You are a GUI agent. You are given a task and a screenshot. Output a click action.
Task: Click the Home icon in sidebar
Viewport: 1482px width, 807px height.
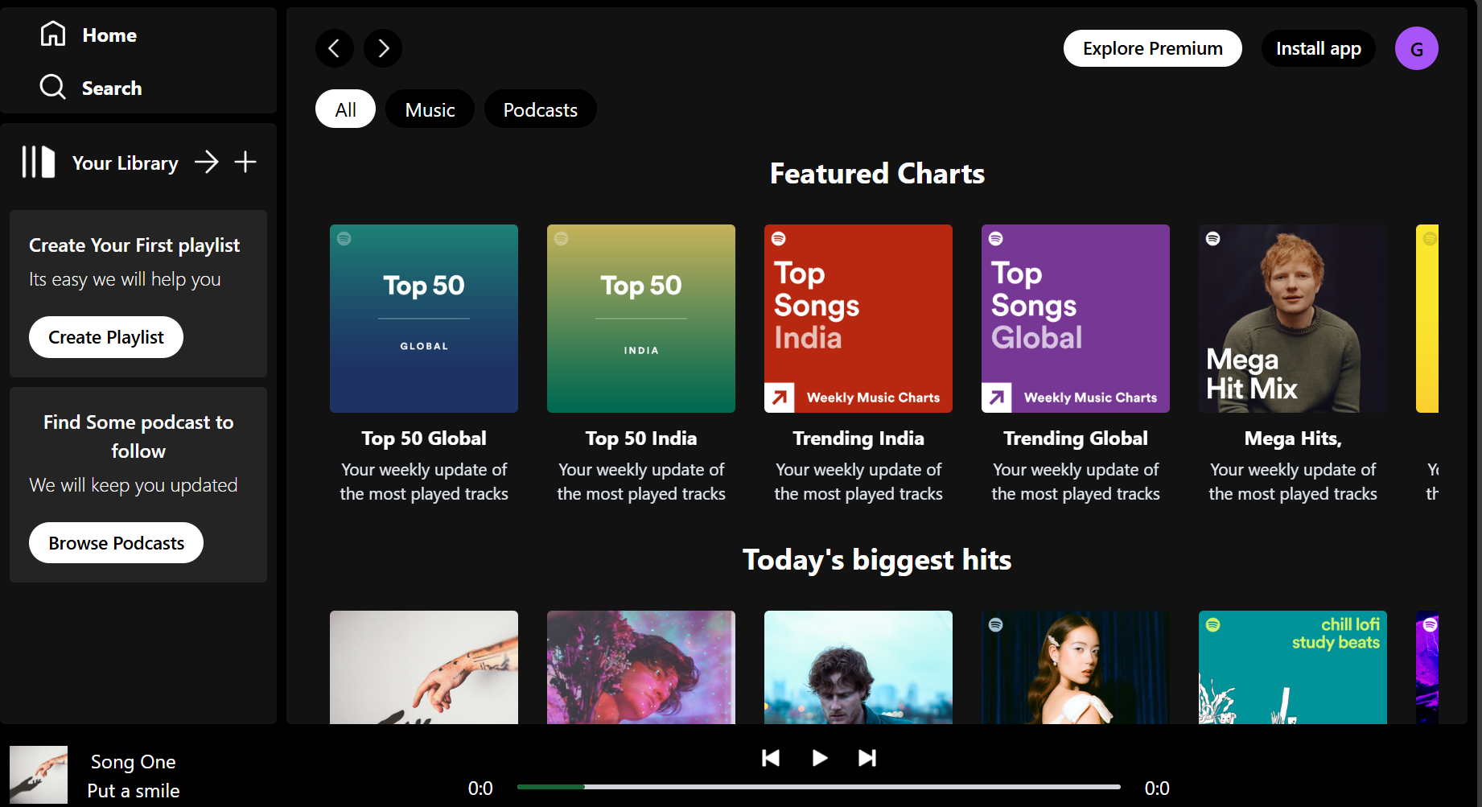[x=53, y=34]
